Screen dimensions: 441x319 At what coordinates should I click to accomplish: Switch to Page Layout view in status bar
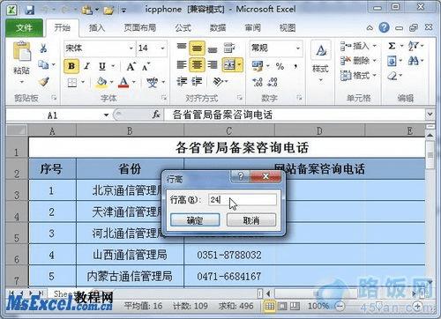click(x=282, y=307)
